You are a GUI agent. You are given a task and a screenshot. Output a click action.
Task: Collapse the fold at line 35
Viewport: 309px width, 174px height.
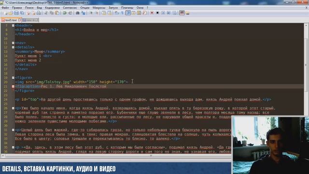[13, 147]
